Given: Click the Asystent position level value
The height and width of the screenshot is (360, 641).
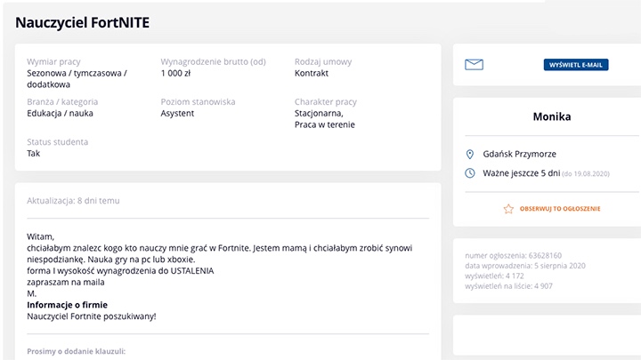Looking at the screenshot, I should click(x=177, y=113).
